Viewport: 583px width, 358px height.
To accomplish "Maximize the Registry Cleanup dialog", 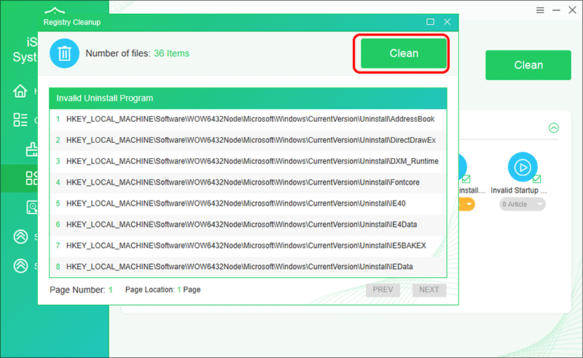I will point(430,22).
